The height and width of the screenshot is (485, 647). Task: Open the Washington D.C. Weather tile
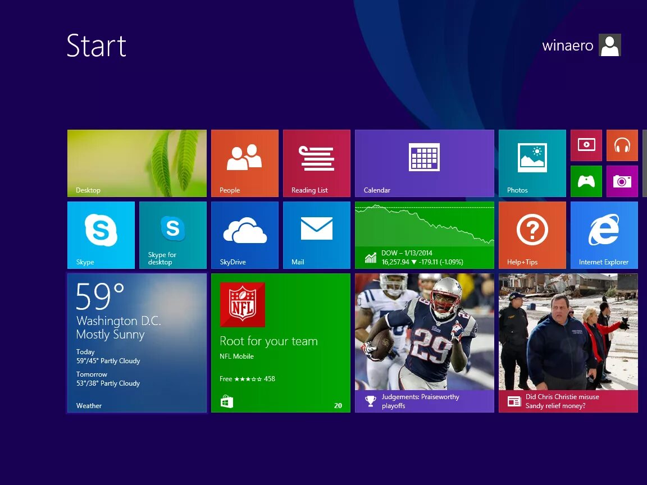(137, 343)
